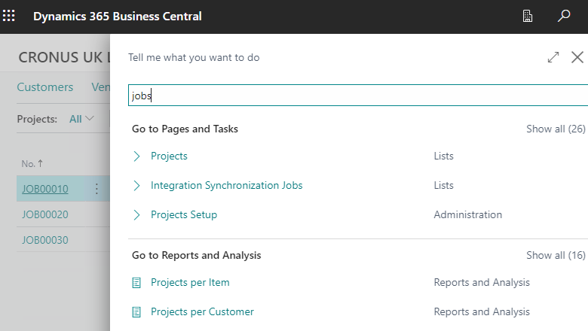
Task: Open the Projects Setup page link
Action: click(x=184, y=215)
